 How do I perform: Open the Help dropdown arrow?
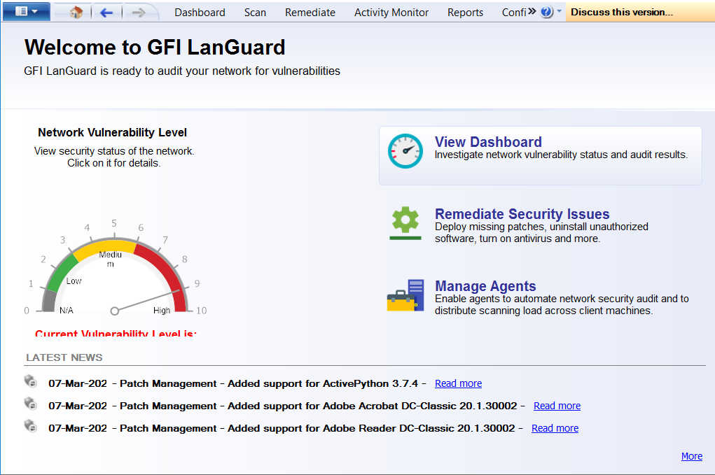point(559,11)
